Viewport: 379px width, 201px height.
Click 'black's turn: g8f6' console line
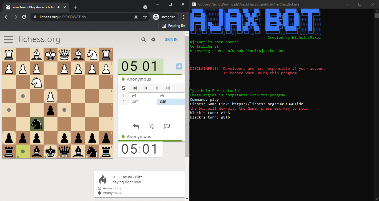(210, 117)
